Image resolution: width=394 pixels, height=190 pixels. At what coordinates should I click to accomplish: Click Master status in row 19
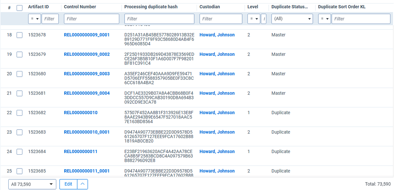coord(279,54)
